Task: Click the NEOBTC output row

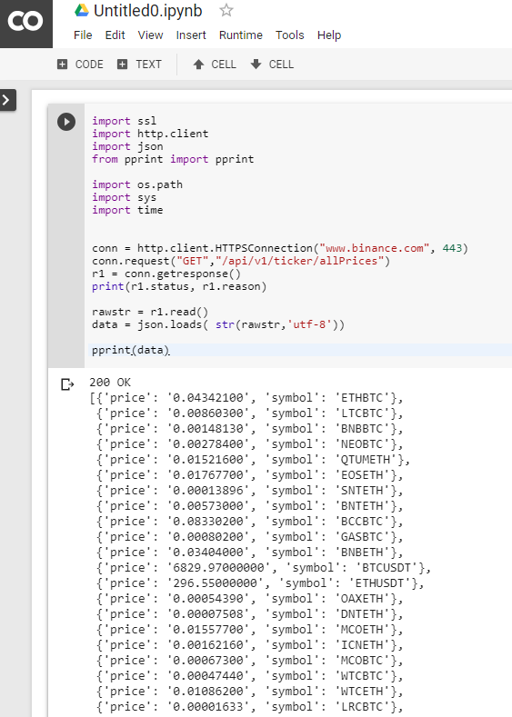Action: pyautogui.click(x=250, y=444)
